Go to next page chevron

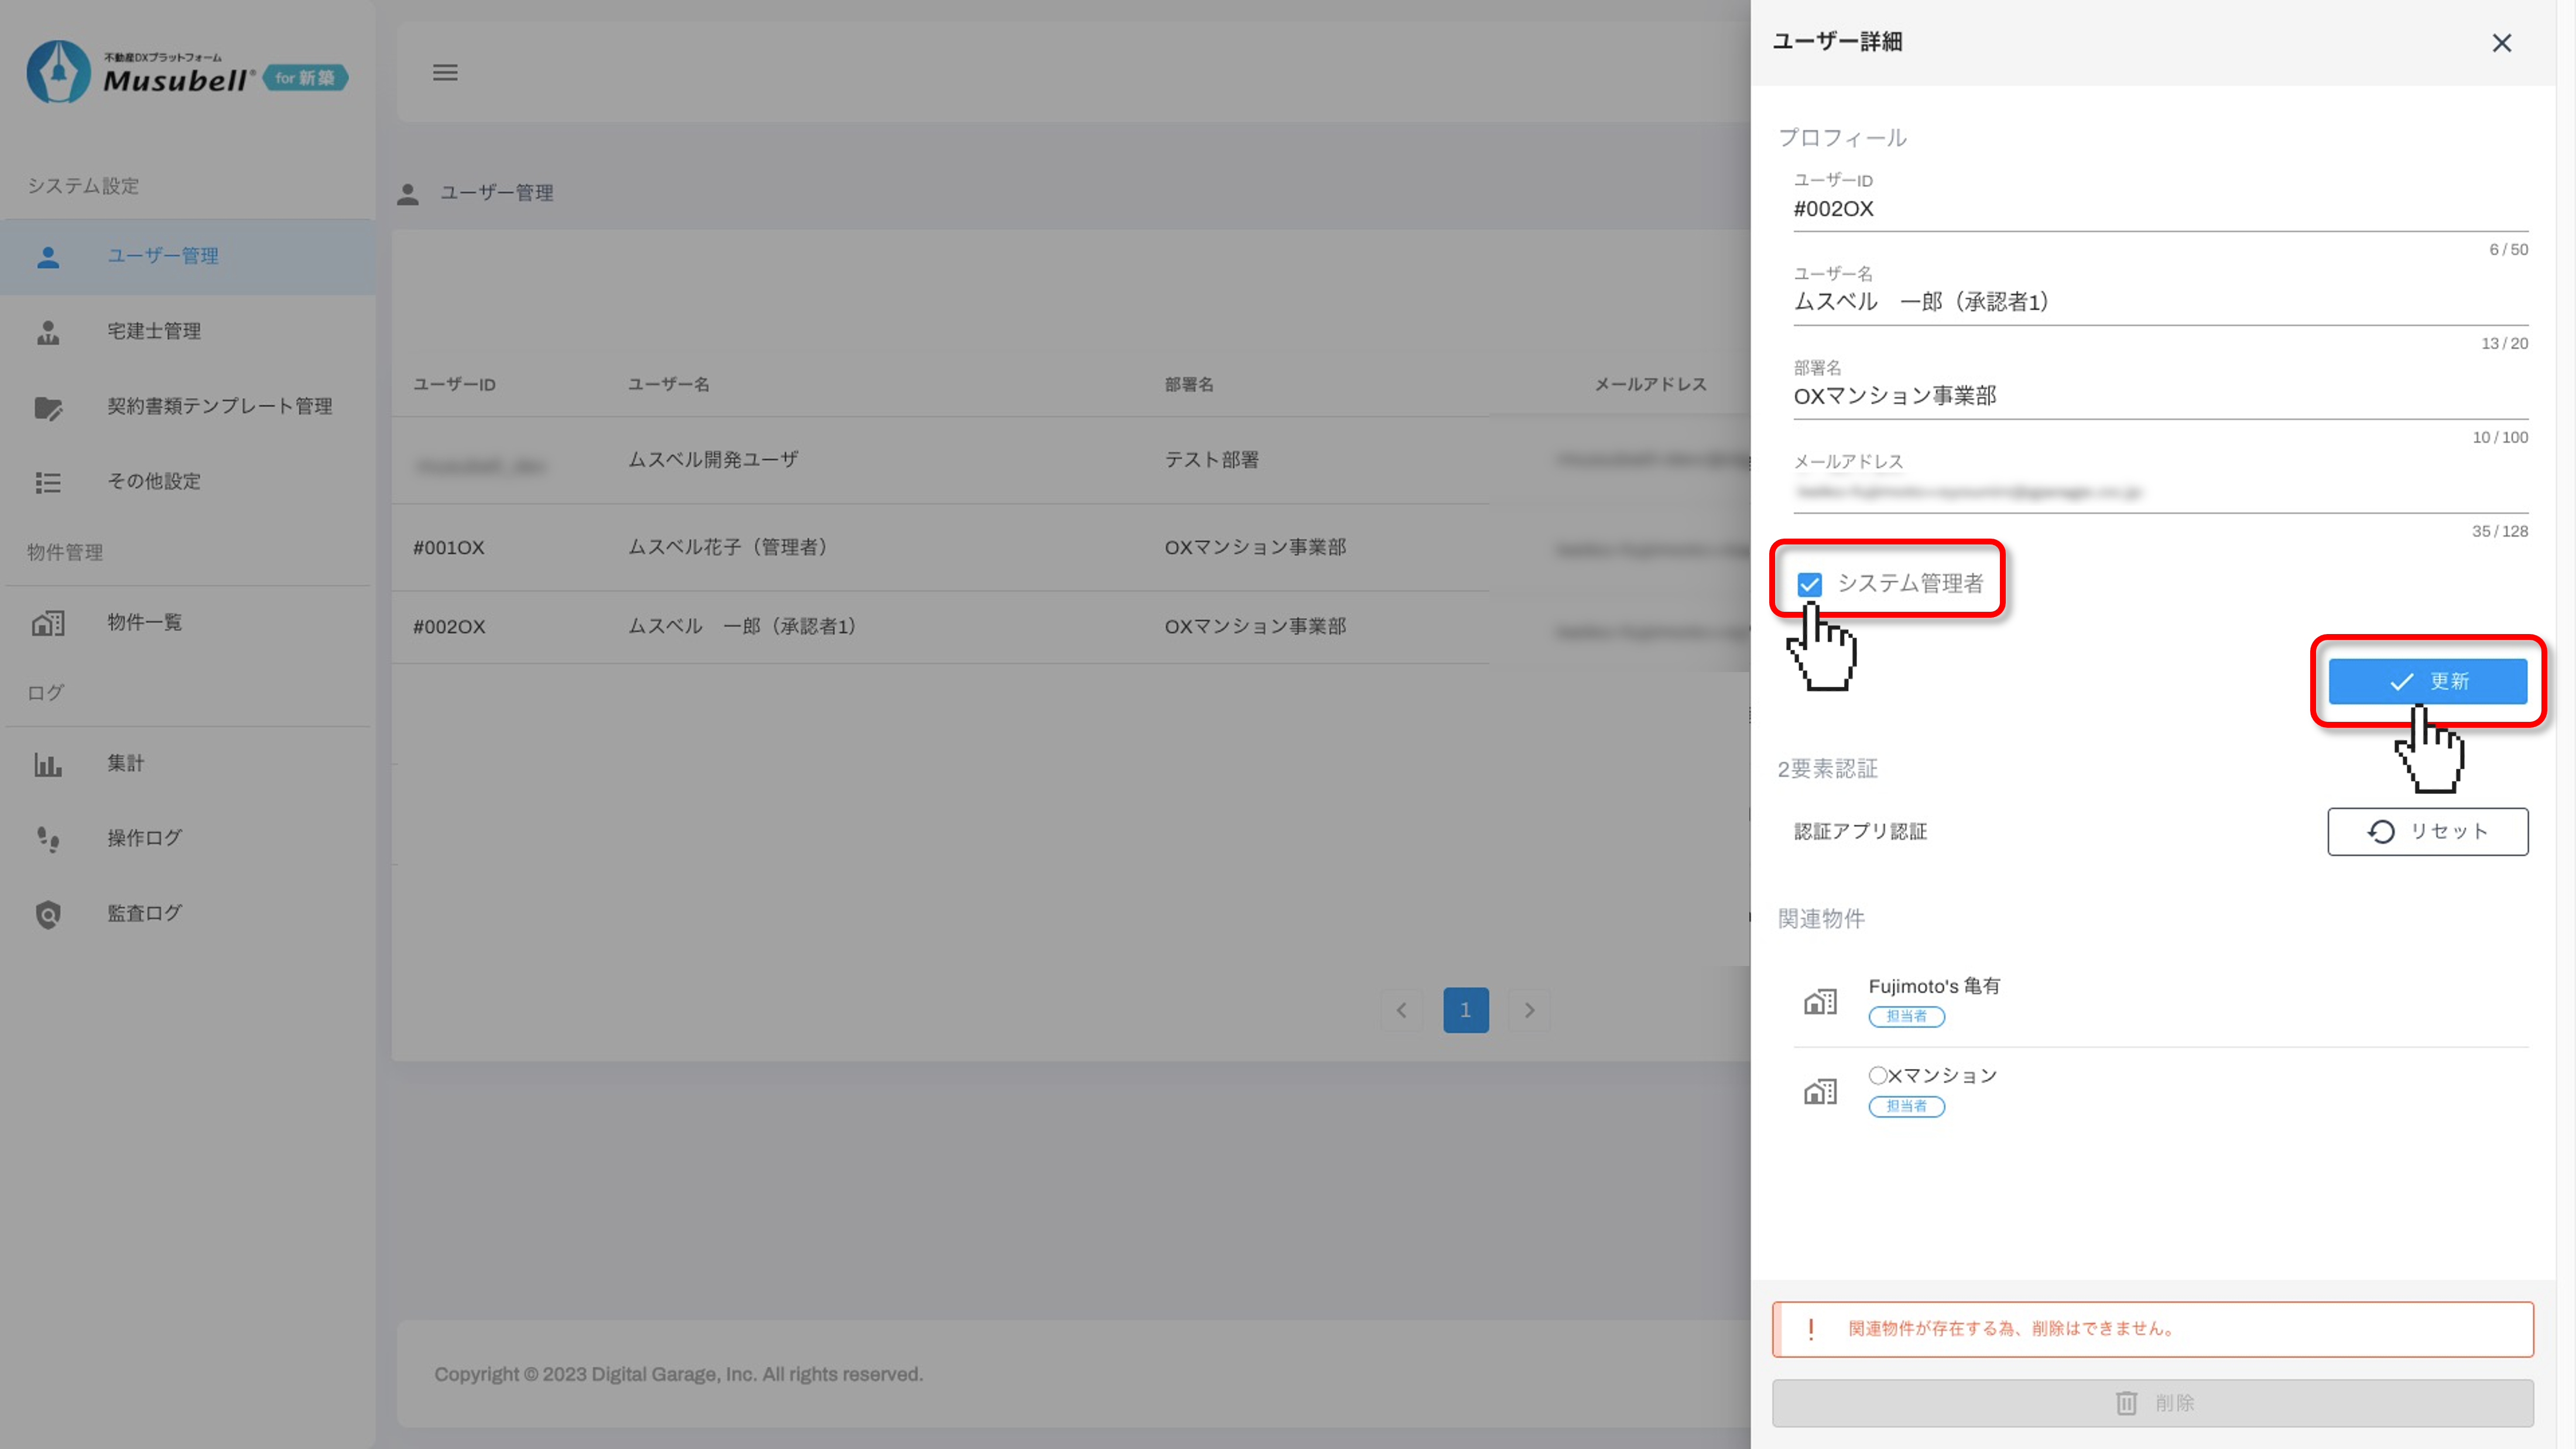pyautogui.click(x=1529, y=1010)
